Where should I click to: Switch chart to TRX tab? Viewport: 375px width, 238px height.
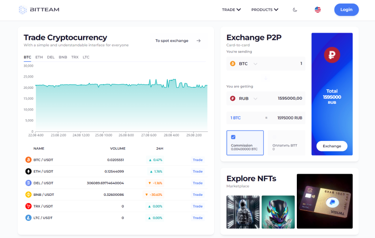tap(75, 57)
